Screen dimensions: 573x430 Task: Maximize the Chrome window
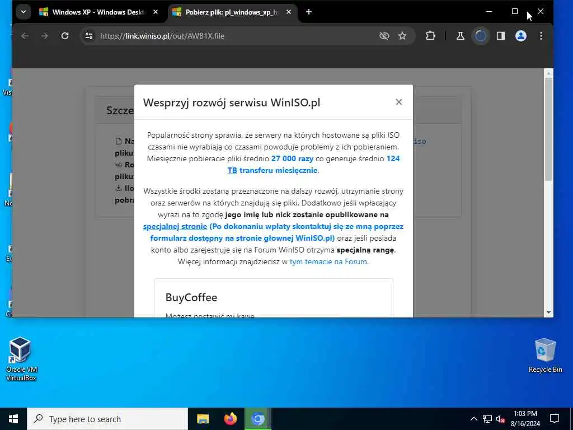pyautogui.click(x=515, y=12)
